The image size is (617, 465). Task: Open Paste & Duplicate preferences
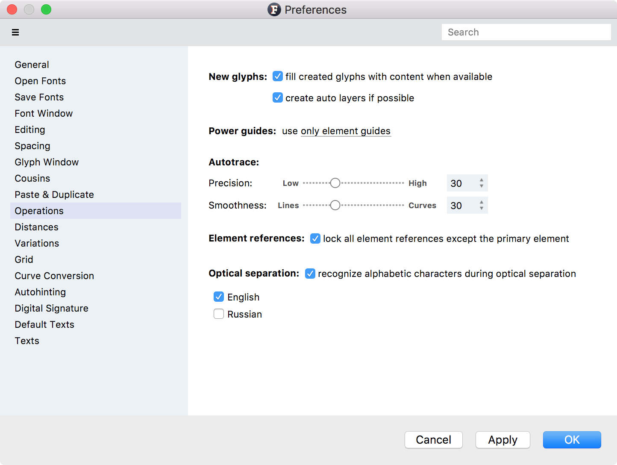[x=96, y=194]
